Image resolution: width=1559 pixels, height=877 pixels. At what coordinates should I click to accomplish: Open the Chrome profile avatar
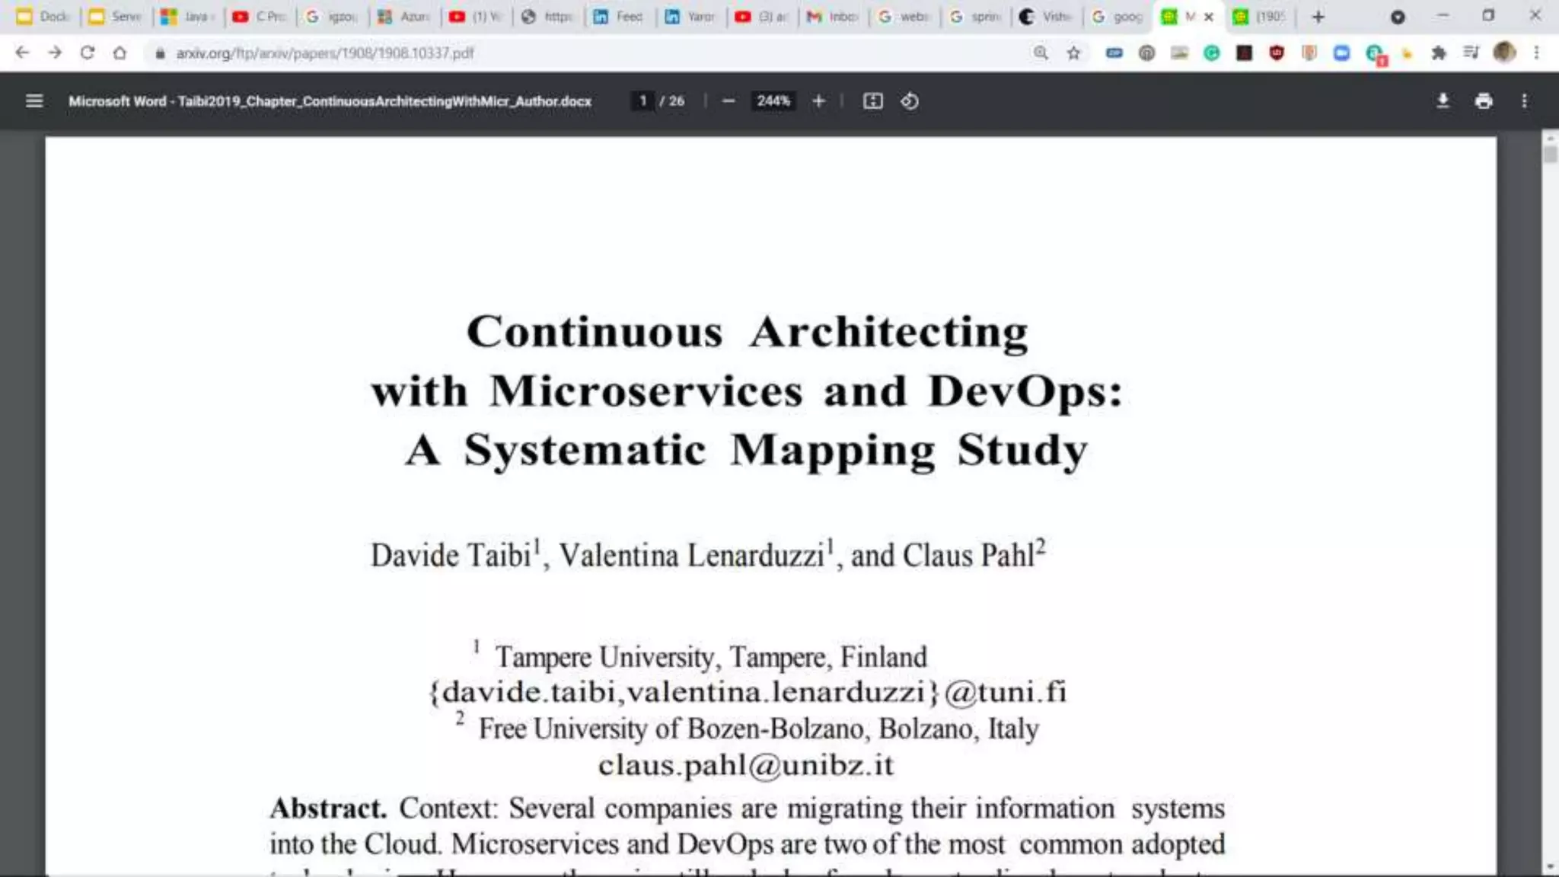point(1503,53)
